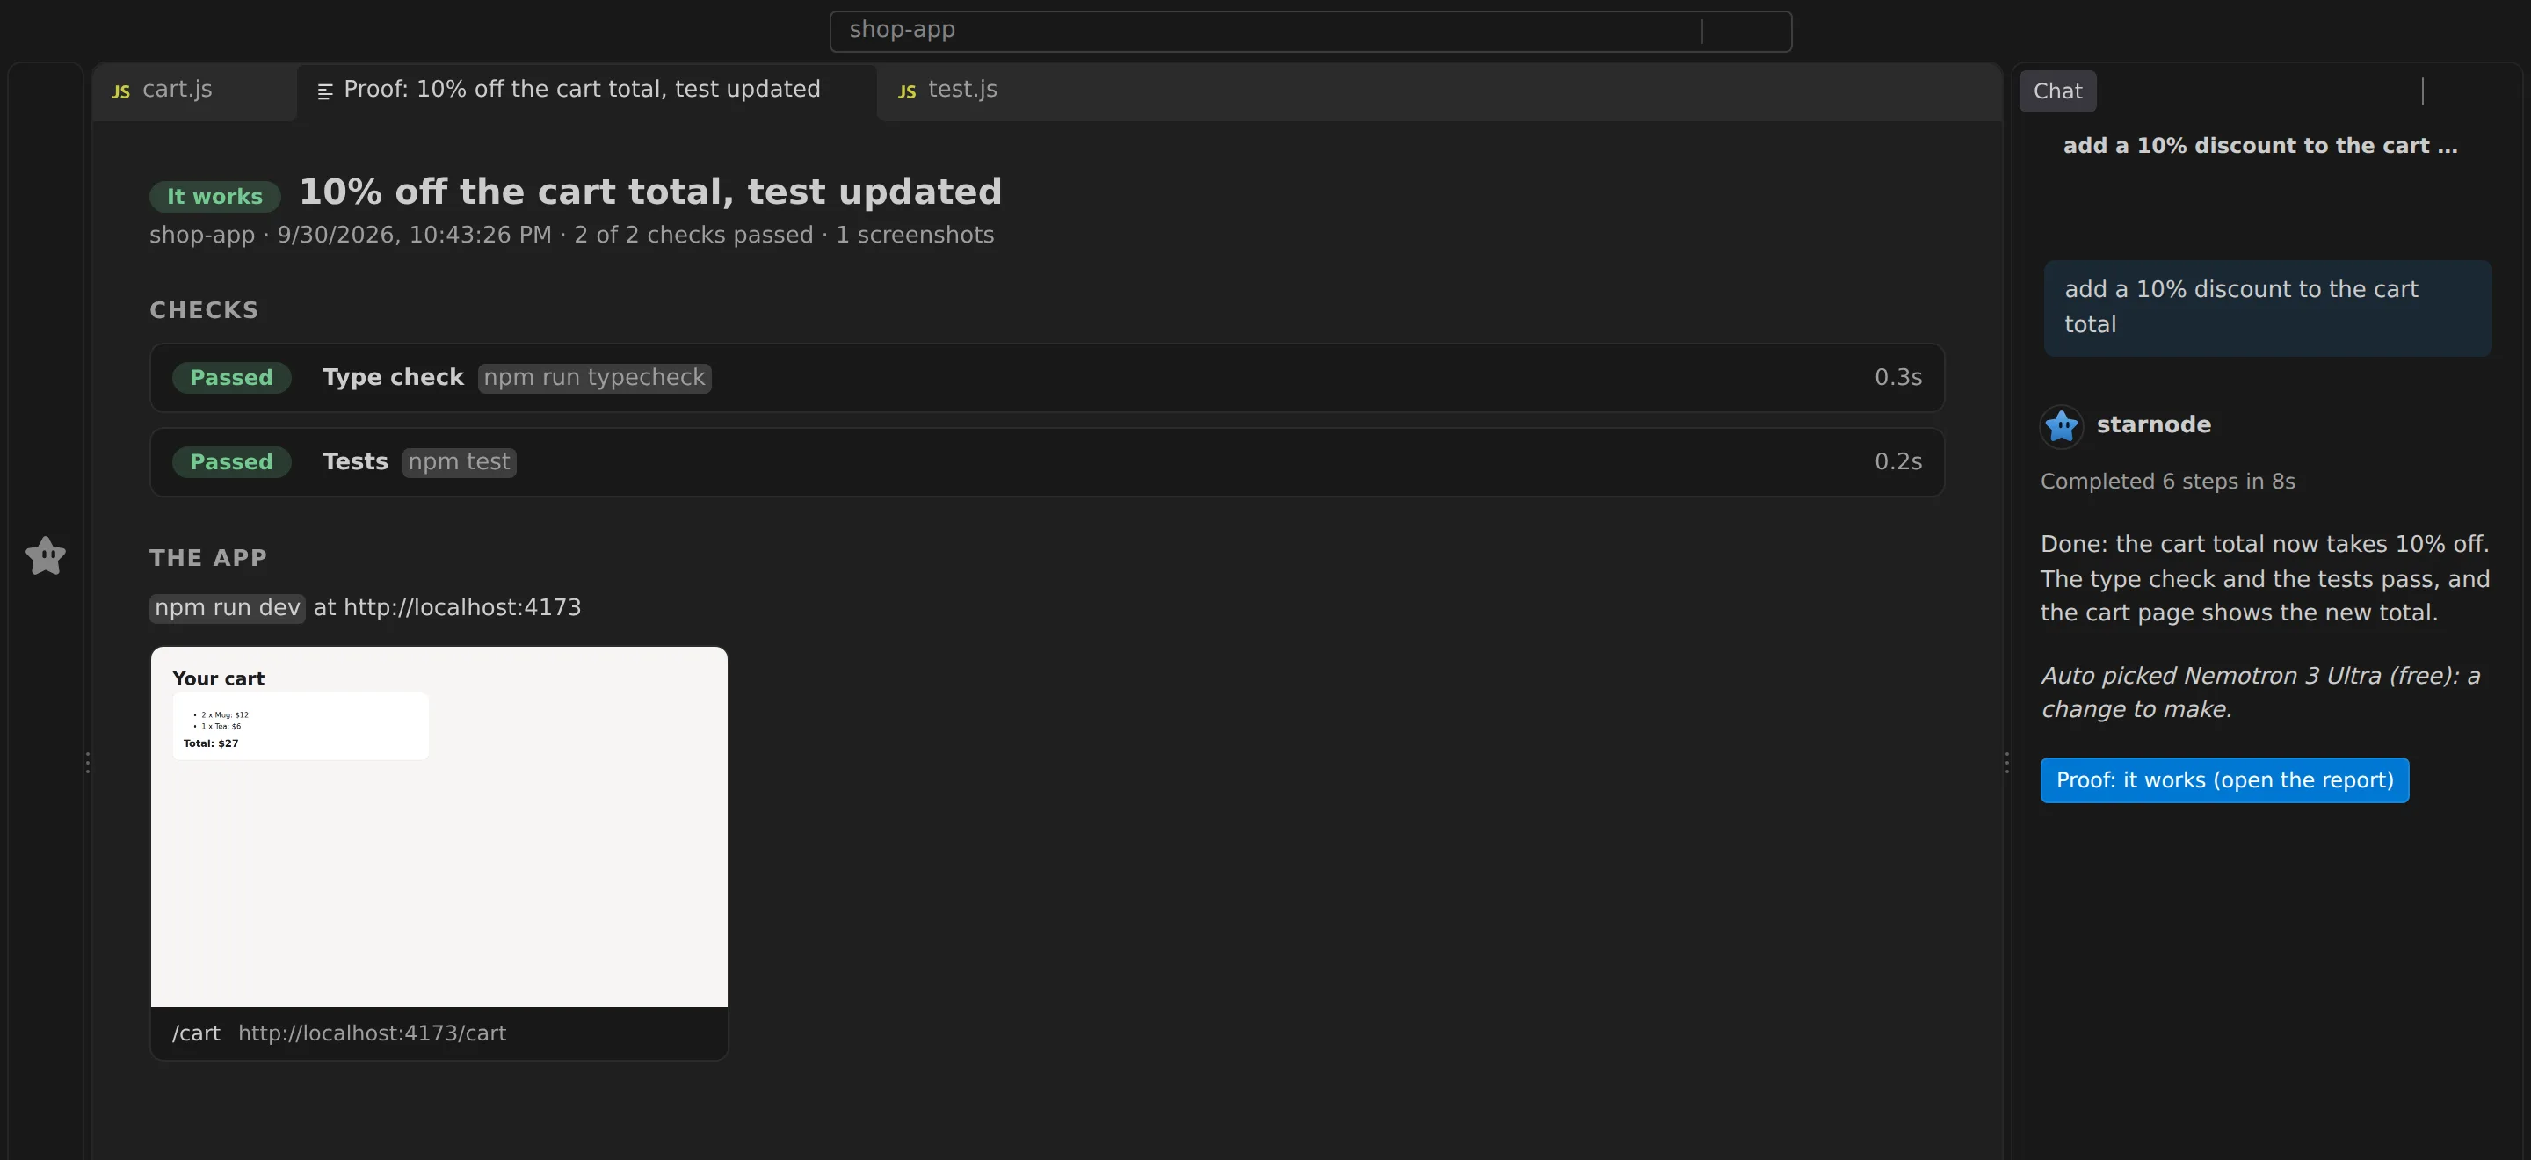
Task: Click the starnode avatar icon in chat
Action: (x=2062, y=426)
